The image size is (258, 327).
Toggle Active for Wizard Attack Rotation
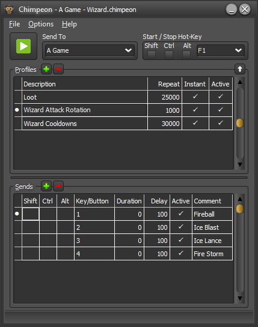[221, 110]
